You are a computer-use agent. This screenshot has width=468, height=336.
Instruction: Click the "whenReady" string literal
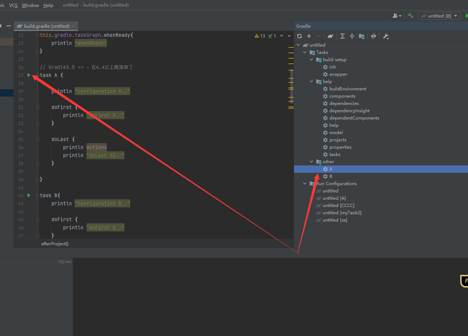(91, 43)
